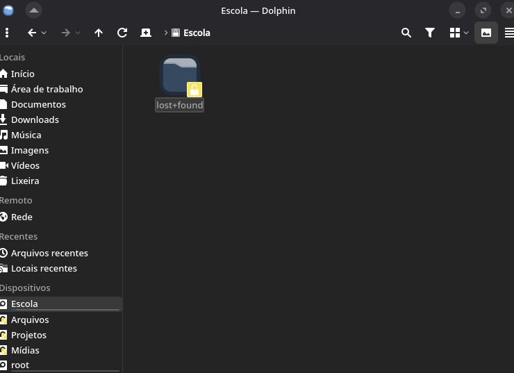Open the menu with horizontal lines icon
This screenshot has width=514, height=373.
tap(509, 33)
